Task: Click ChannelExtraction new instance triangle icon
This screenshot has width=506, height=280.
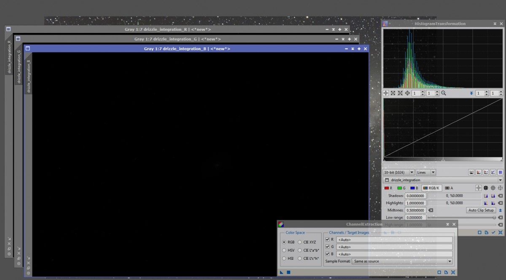Action: coord(282,272)
